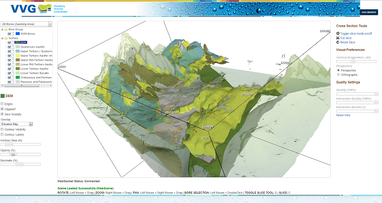The width and height of the screenshot is (382, 203).
Task: Click Toggle slice mode on/off link
Action: (x=356, y=34)
